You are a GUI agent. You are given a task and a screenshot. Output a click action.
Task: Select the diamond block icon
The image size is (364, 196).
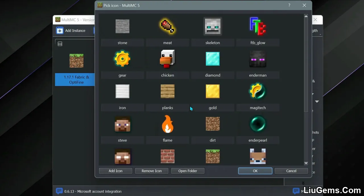click(213, 59)
